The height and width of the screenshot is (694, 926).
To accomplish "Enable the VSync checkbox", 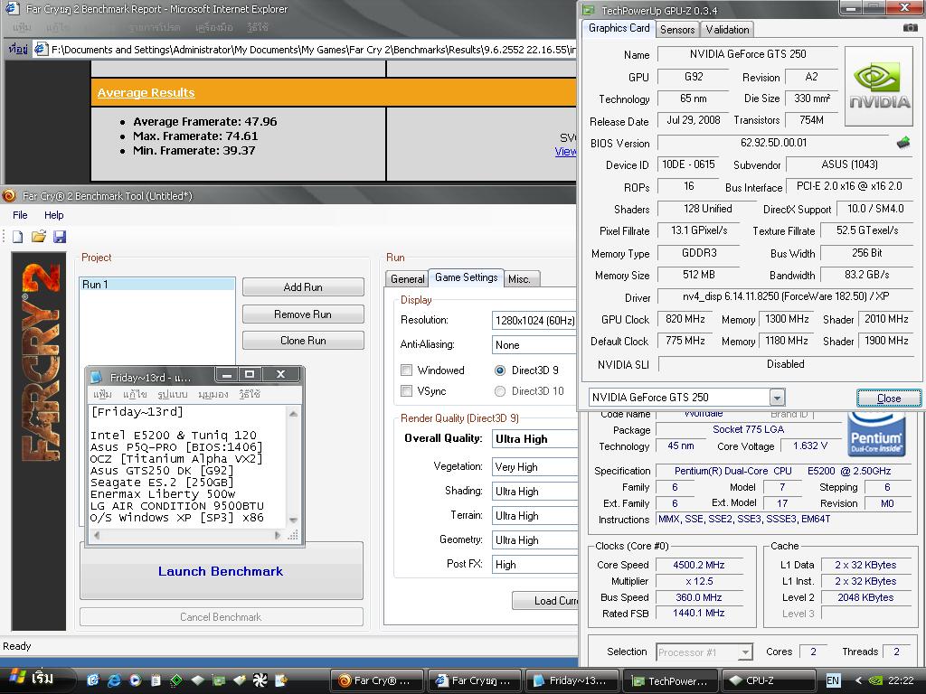I will click(407, 391).
